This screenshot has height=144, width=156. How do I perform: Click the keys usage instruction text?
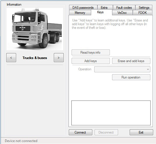tap(110, 24)
